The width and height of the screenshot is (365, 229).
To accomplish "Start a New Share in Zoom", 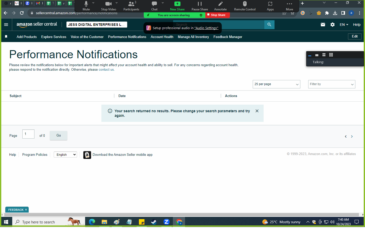I will click(177, 6).
